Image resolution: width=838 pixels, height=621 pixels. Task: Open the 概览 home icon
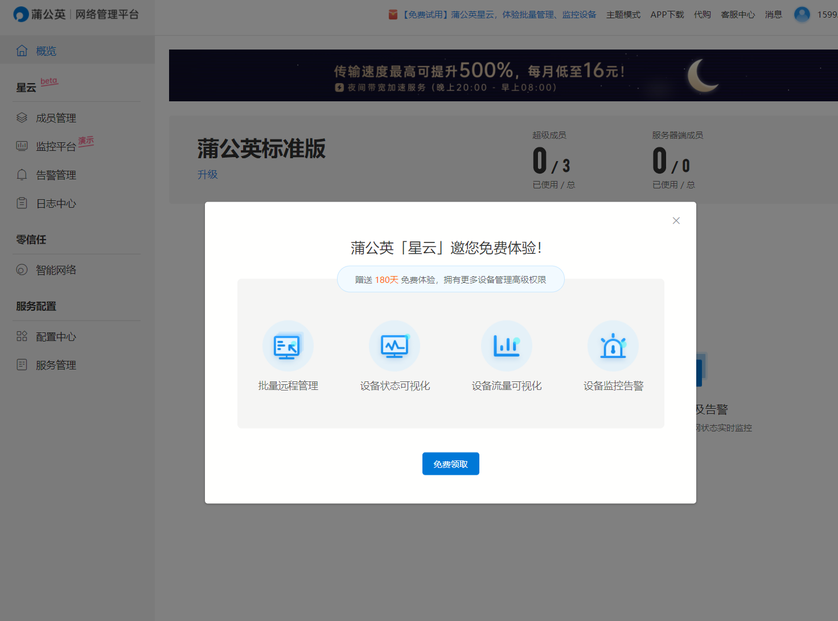pyautogui.click(x=22, y=51)
